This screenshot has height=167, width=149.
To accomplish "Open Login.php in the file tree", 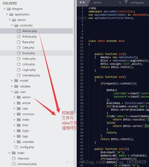I will pyautogui.click(x=29, y=70).
